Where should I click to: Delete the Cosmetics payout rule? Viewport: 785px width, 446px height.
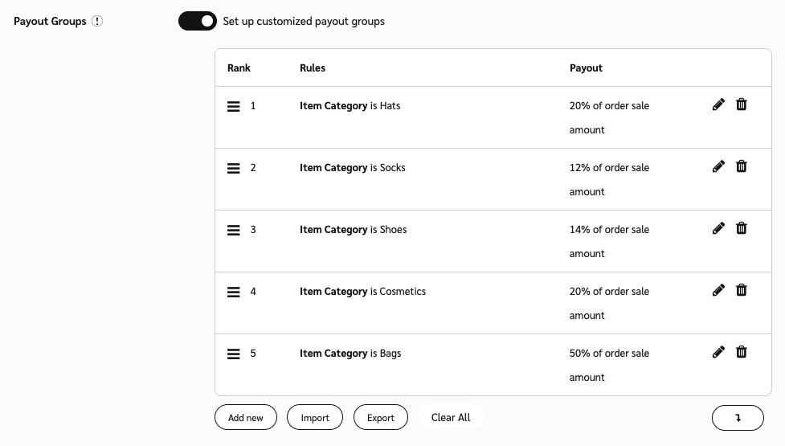click(742, 290)
